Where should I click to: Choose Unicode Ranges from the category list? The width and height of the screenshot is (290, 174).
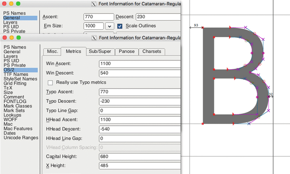(20, 138)
